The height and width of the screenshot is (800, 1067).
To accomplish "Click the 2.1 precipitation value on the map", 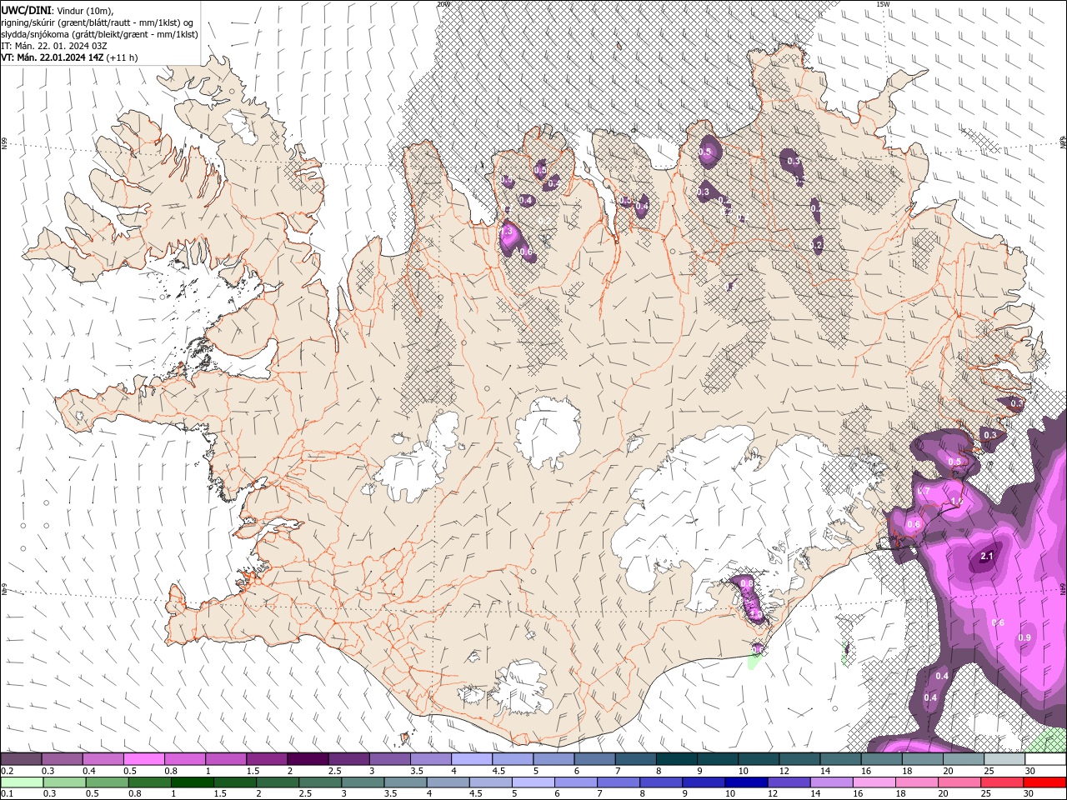I will coord(988,556).
